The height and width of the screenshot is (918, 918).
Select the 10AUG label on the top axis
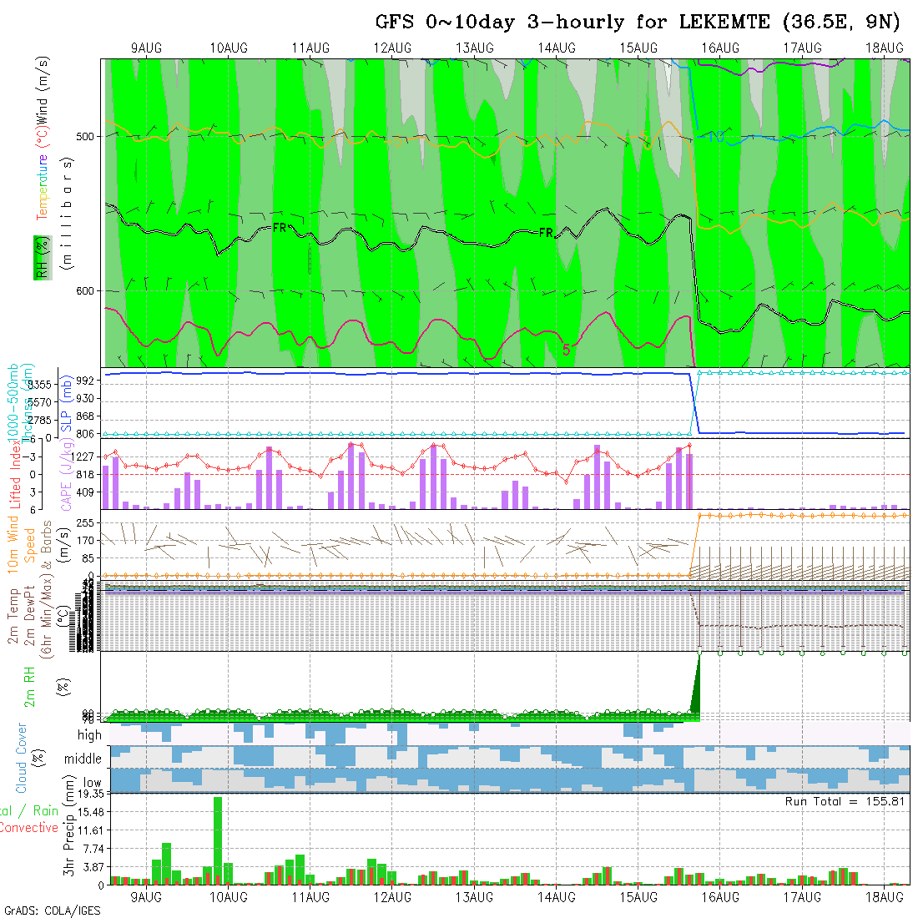point(229,48)
